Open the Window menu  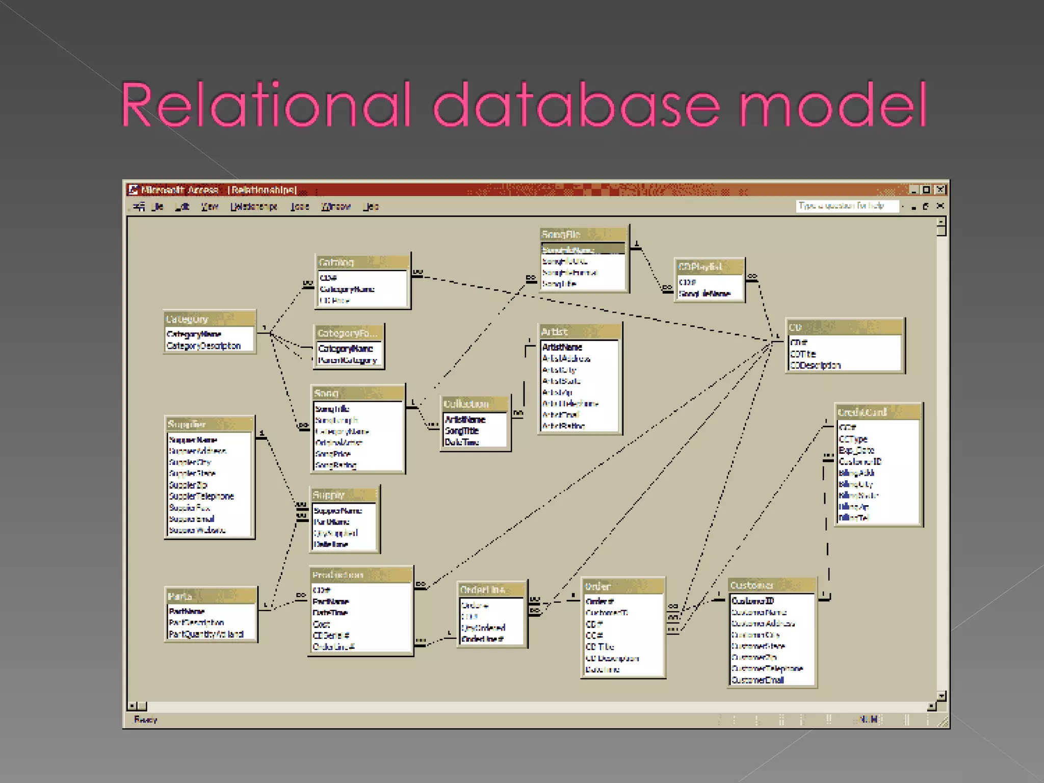tap(336, 206)
